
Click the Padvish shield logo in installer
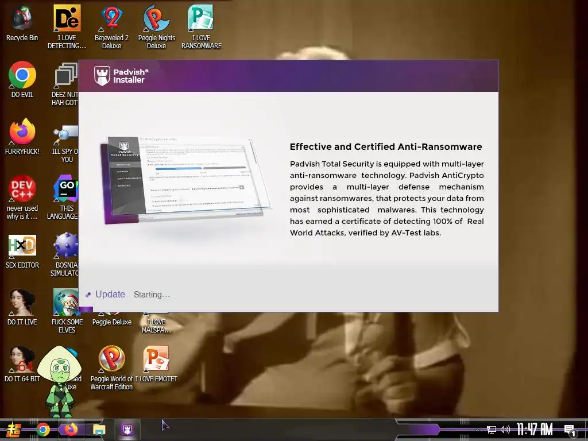point(102,76)
